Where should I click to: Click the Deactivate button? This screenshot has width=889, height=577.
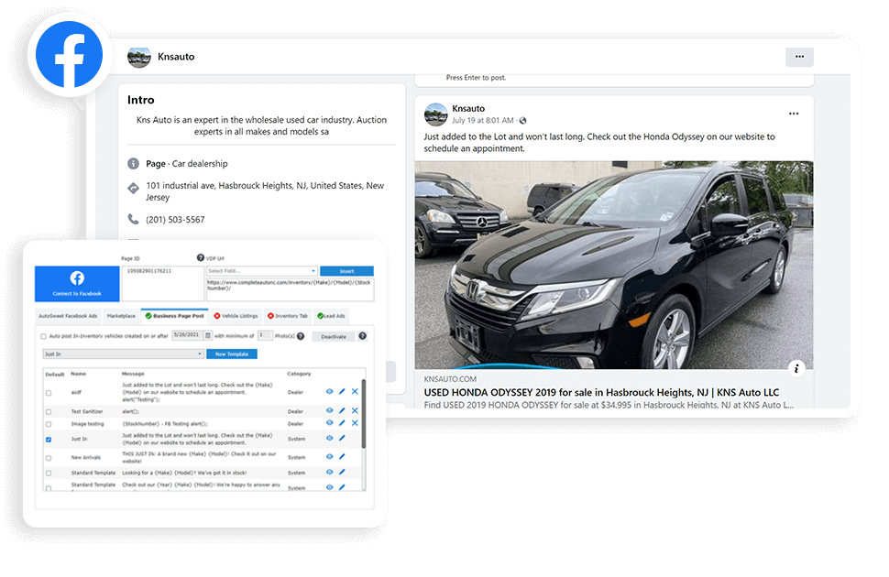(x=334, y=336)
